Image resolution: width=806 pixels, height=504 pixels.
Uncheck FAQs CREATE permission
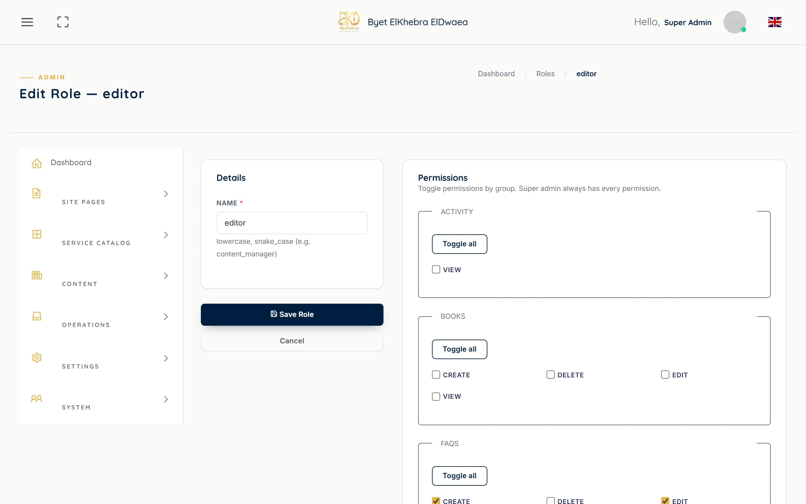436,501
